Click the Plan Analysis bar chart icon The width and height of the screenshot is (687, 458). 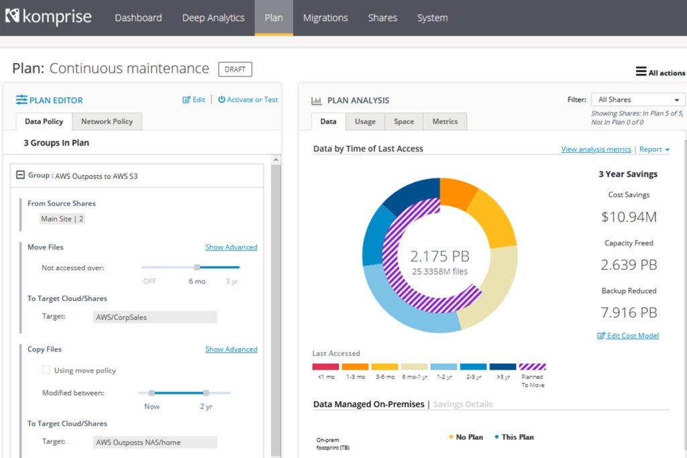(x=317, y=101)
